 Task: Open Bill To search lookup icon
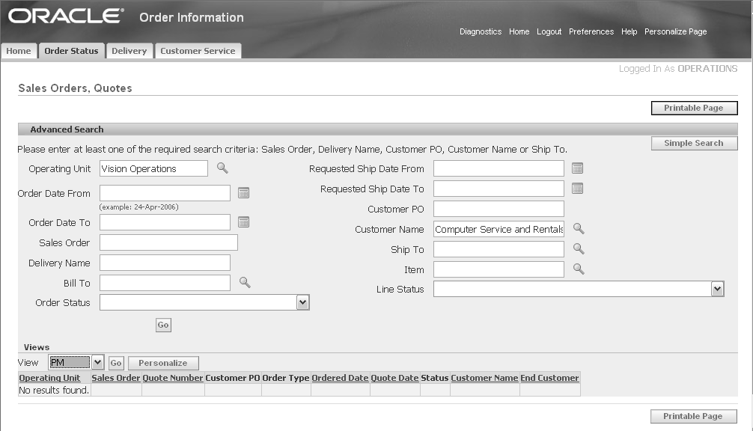(245, 282)
